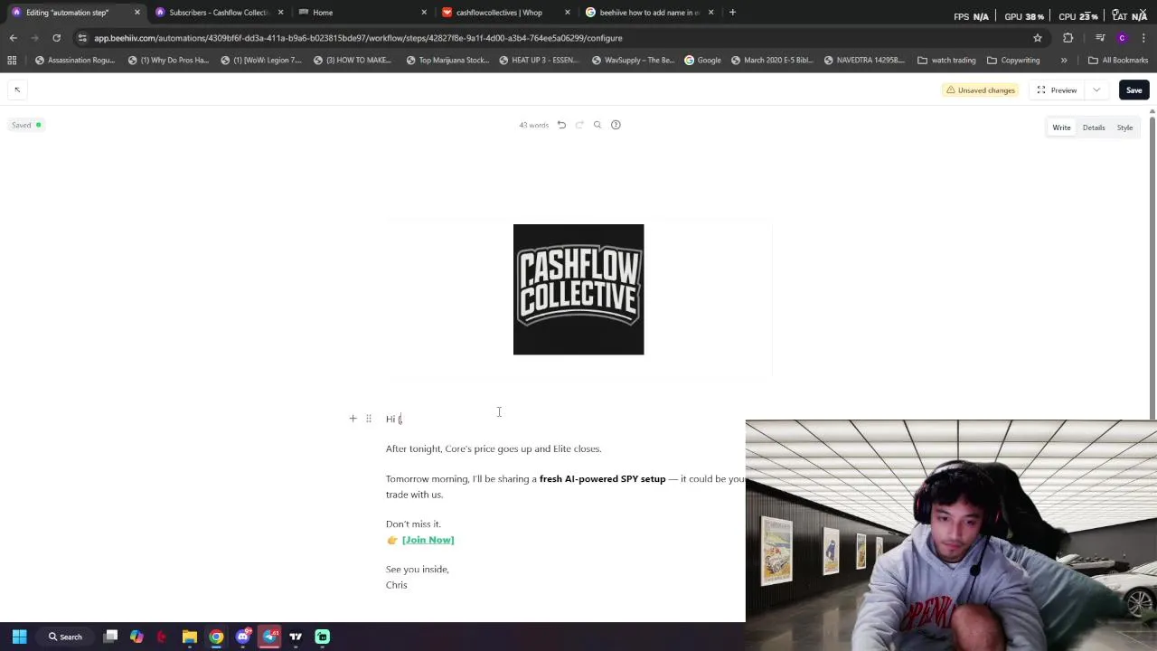Open the Copywriting bookmark folder
Viewport: 1157px width, 651px height.
[1013, 60]
